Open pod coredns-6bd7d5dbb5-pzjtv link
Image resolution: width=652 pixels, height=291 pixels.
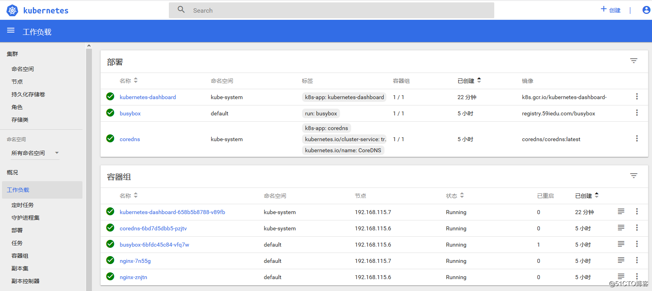coord(153,228)
